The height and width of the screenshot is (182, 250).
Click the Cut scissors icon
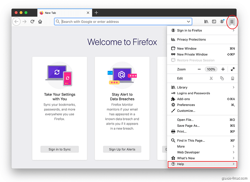pos(211,78)
